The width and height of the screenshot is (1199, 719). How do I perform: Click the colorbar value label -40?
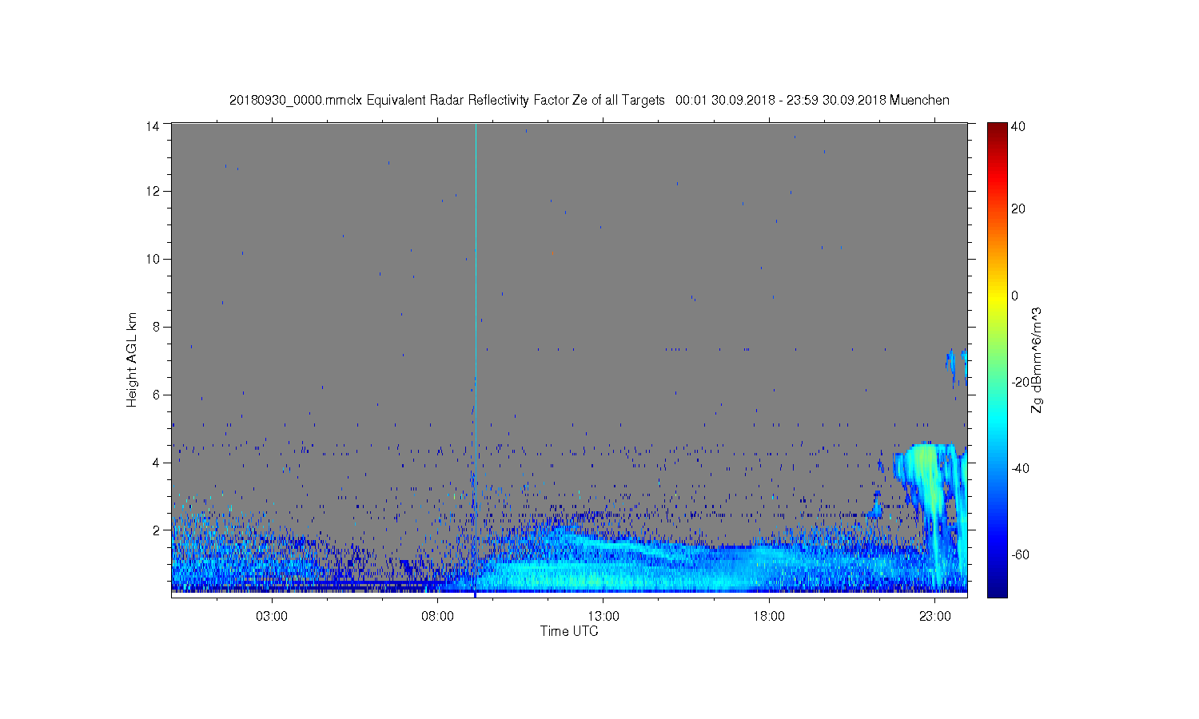1020,468
